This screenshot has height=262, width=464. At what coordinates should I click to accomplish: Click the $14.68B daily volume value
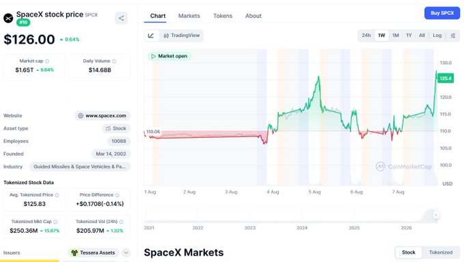point(100,70)
